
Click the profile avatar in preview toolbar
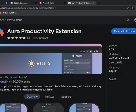[97, 52]
